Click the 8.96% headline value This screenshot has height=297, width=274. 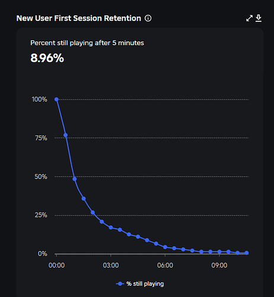[47, 58]
